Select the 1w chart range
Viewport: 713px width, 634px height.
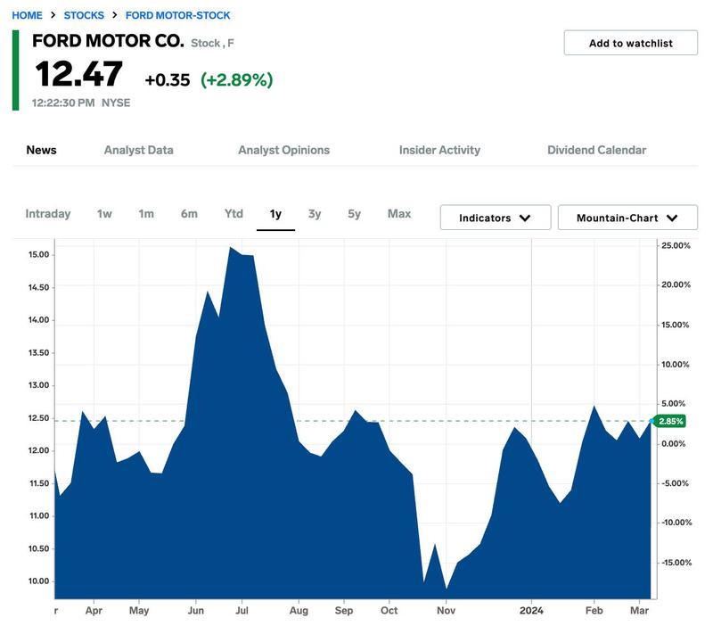104,214
